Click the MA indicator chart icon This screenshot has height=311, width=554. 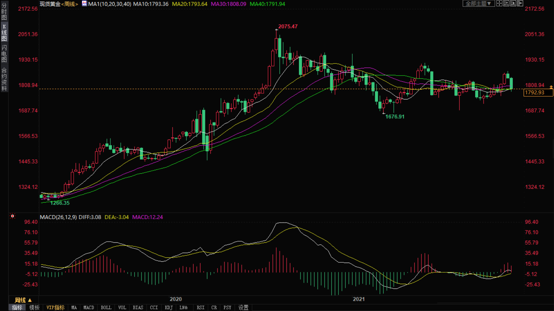84,3
